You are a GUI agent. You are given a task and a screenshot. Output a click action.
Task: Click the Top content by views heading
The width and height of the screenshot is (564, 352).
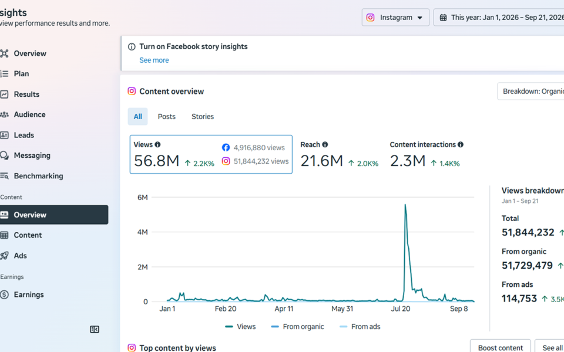pyautogui.click(x=177, y=348)
